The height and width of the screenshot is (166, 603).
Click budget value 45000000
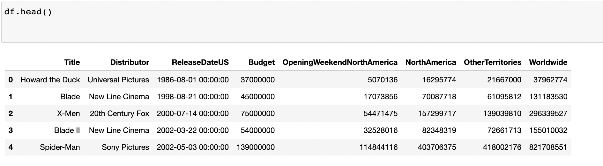pyautogui.click(x=258, y=97)
